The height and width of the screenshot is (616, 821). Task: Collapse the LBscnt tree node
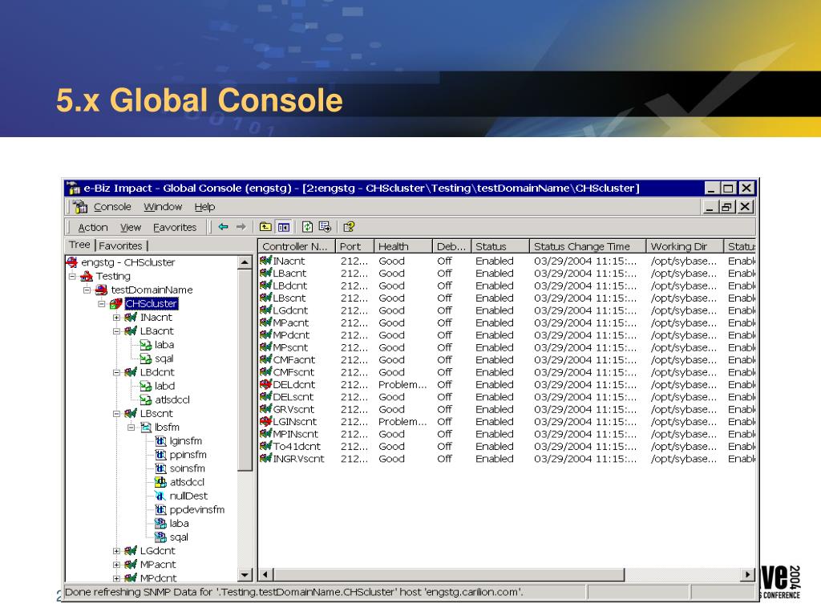(116, 413)
